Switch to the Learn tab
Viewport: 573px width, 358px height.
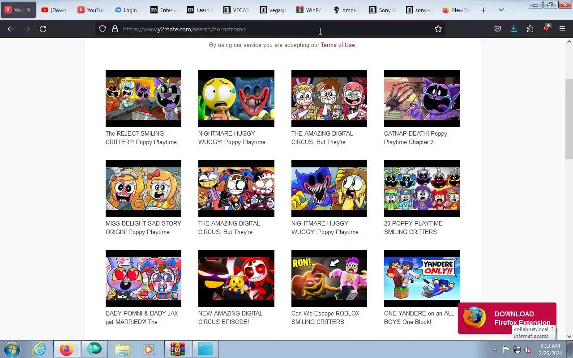tap(200, 10)
